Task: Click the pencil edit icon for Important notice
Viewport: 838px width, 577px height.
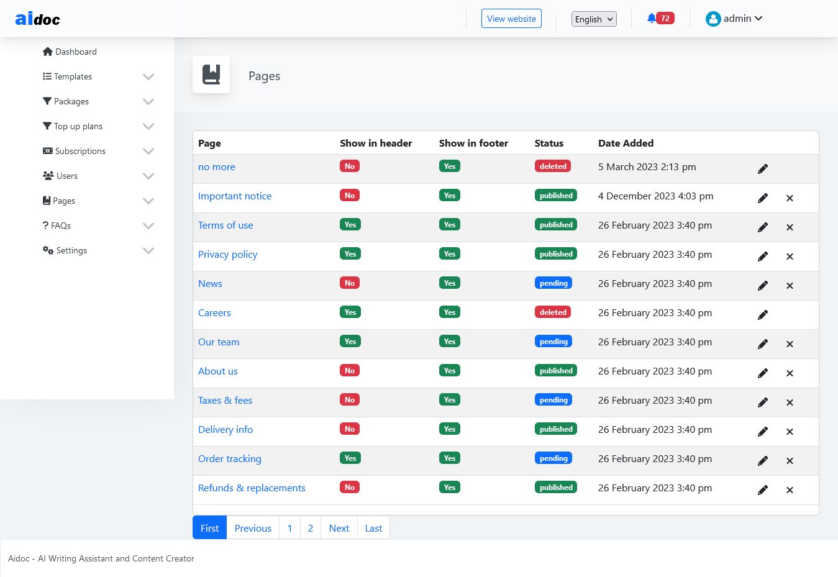Action: (x=763, y=198)
